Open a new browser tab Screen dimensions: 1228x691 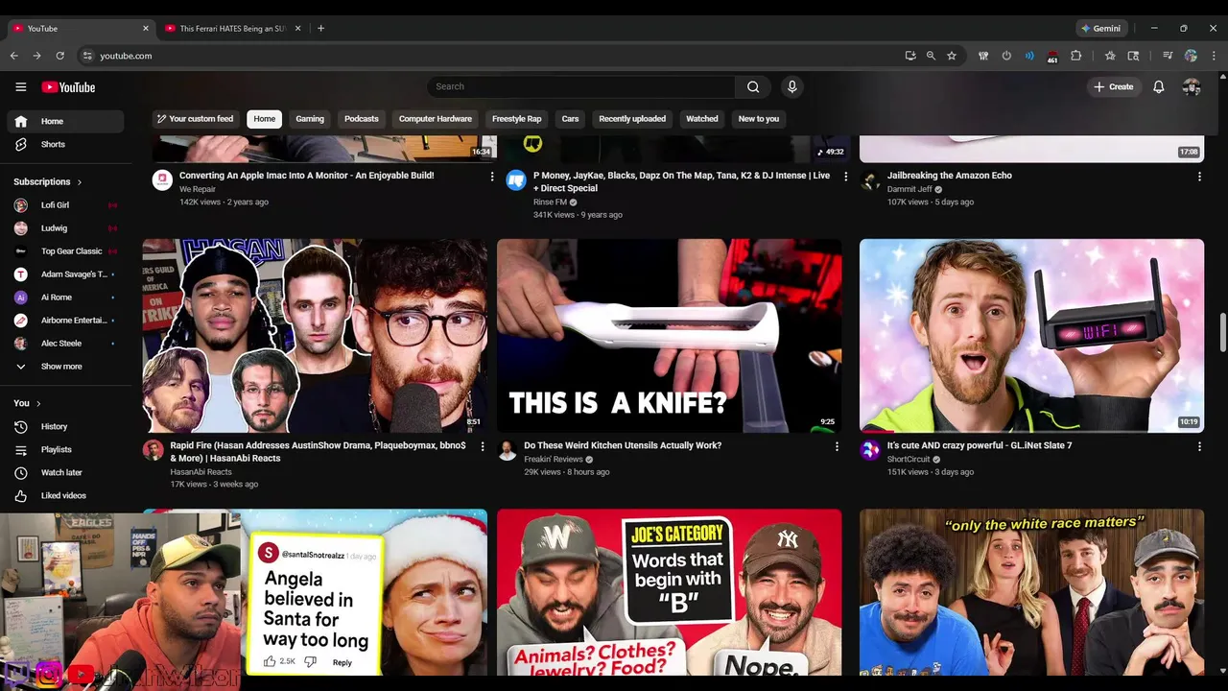click(x=320, y=28)
